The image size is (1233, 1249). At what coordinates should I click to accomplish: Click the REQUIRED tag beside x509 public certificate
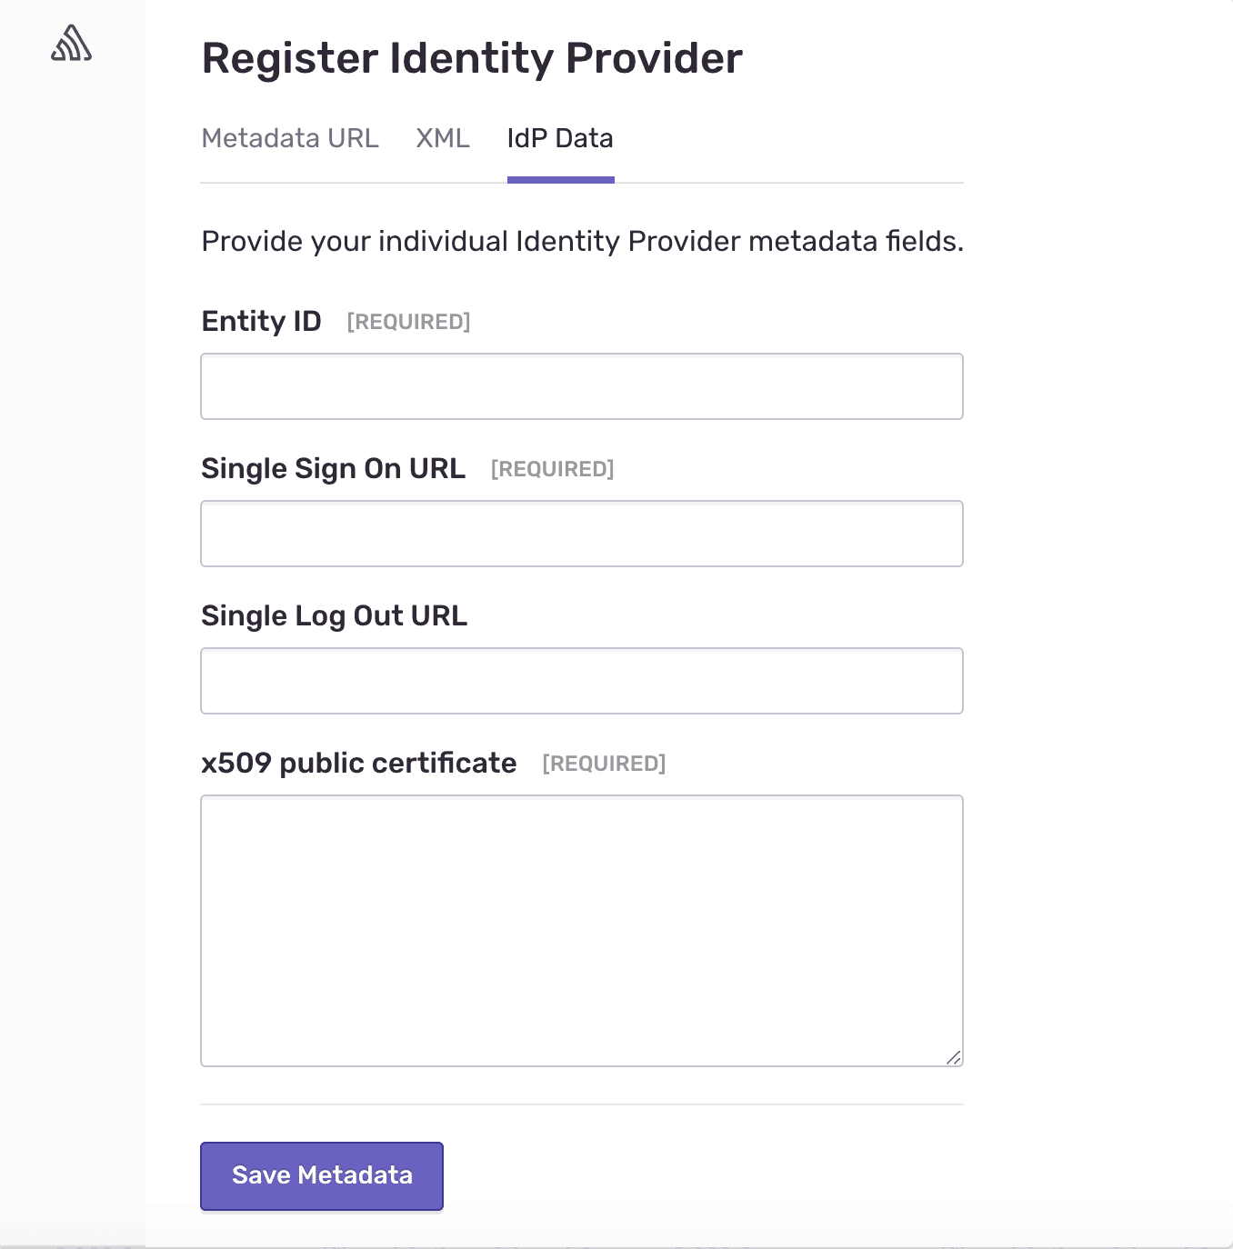click(604, 764)
